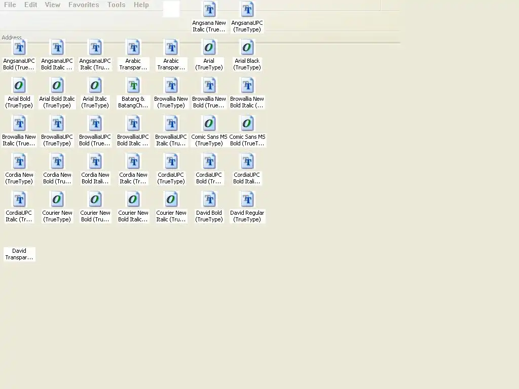Screen dimensions: 519x389
Task: Open the File menu
Action: [10, 5]
